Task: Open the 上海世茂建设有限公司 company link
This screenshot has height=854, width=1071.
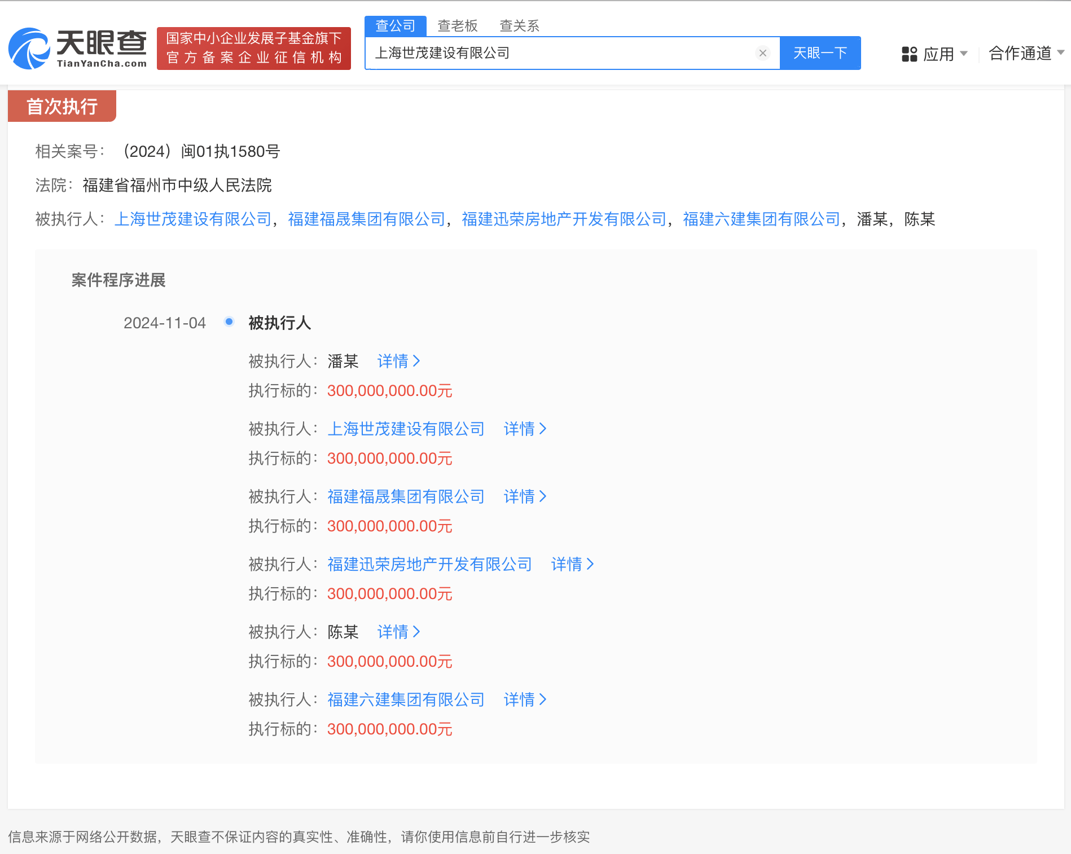Action: (193, 219)
